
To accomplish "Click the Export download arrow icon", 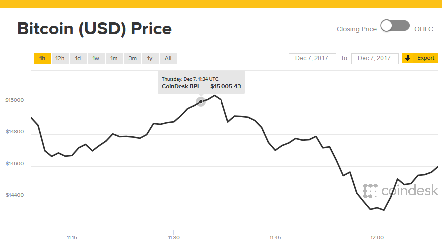I will [x=408, y=58].
